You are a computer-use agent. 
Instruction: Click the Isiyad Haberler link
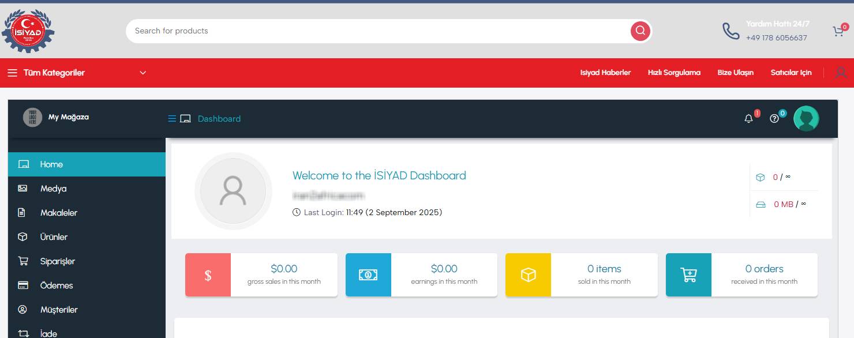pyautogui.click(x=605, y=73)
